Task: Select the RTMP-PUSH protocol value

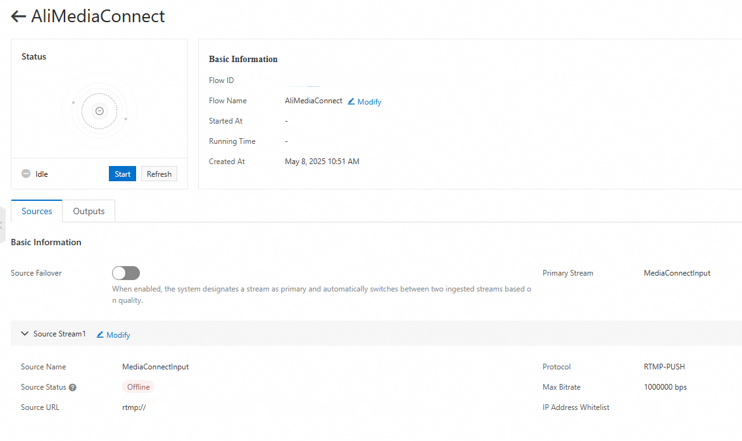Action: click(664, 367)
